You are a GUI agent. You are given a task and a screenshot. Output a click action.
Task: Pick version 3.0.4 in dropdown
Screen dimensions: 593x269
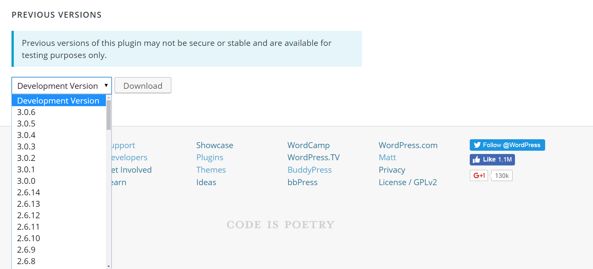coord(59,135)
